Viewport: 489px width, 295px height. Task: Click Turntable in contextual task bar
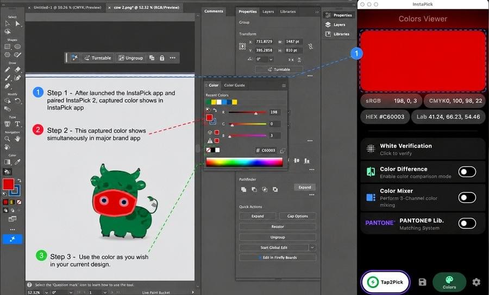click(x=98, y=58)
